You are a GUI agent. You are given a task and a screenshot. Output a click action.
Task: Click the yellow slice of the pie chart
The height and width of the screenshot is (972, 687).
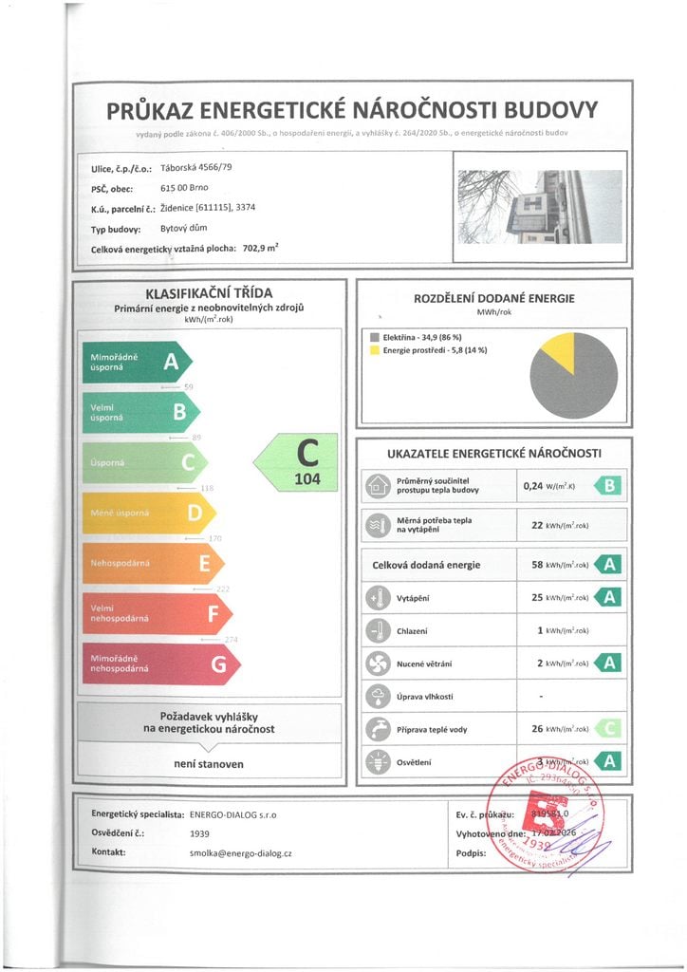coord(559,352)
